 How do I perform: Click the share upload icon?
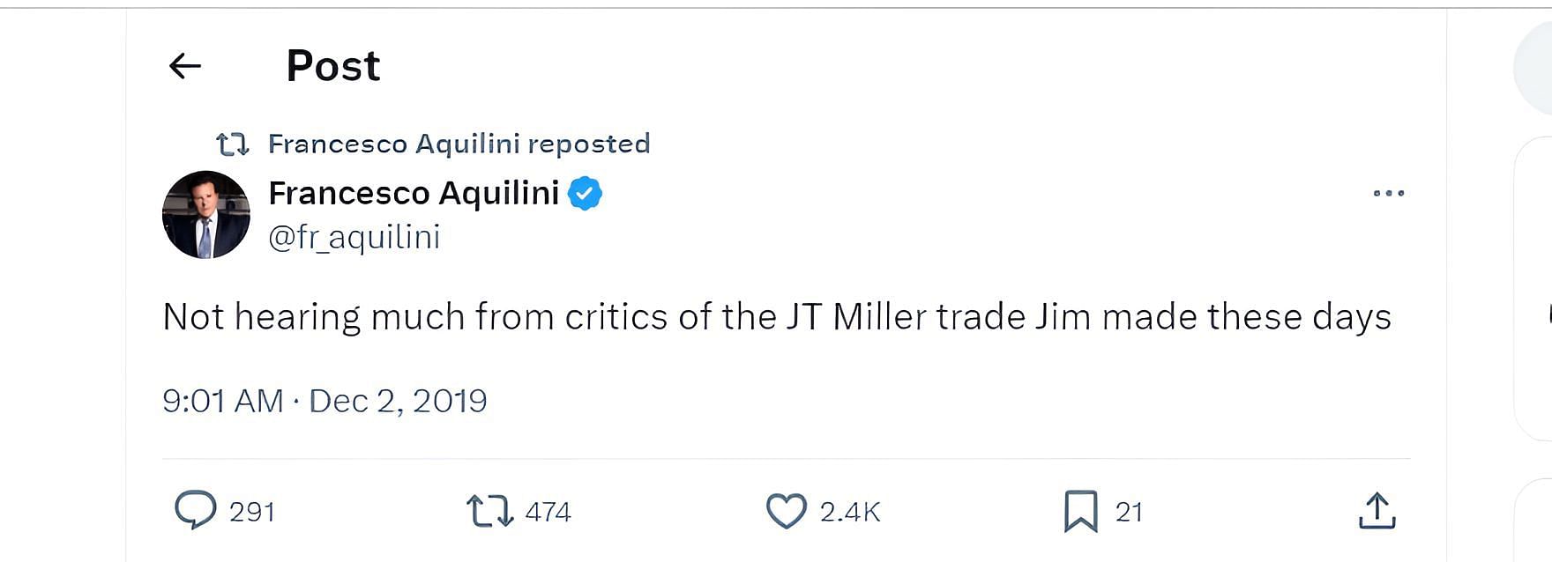(x=1377, y=511)
